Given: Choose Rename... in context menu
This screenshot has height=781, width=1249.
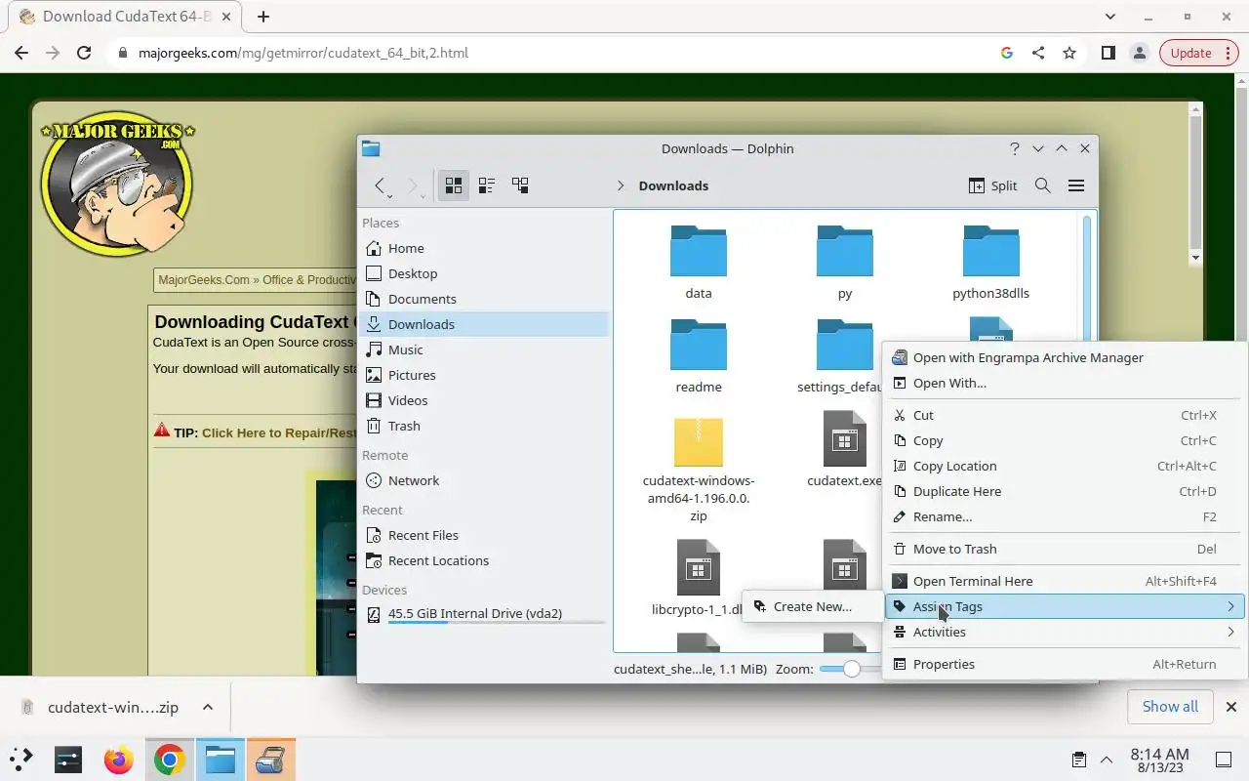Looking at the screenshot, I should (x=1065, y=516).
